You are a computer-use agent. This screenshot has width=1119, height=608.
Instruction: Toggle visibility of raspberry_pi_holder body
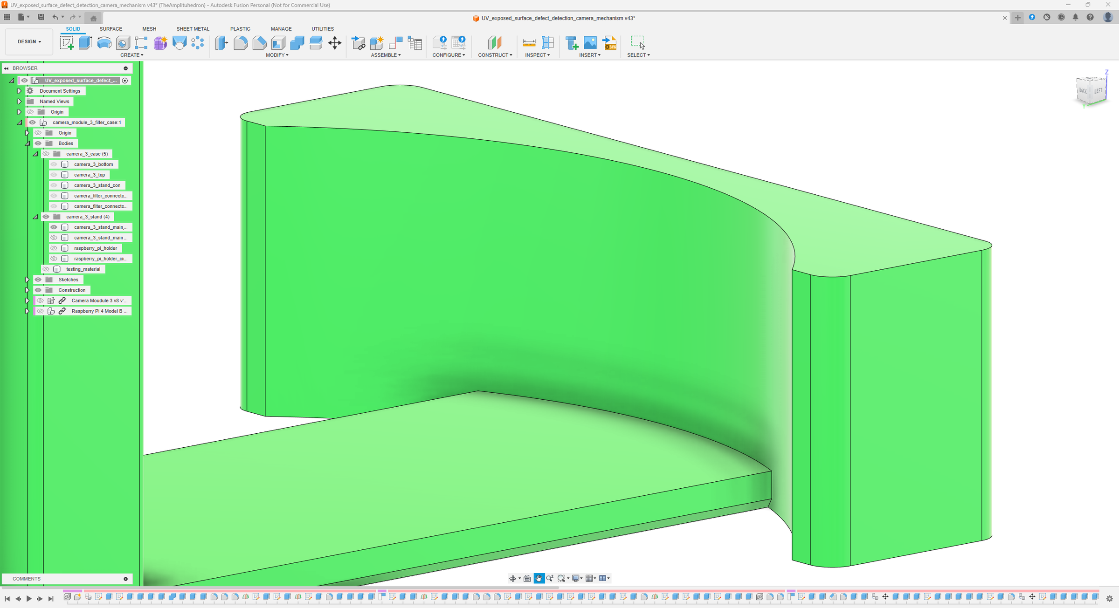tap(54, 248)
